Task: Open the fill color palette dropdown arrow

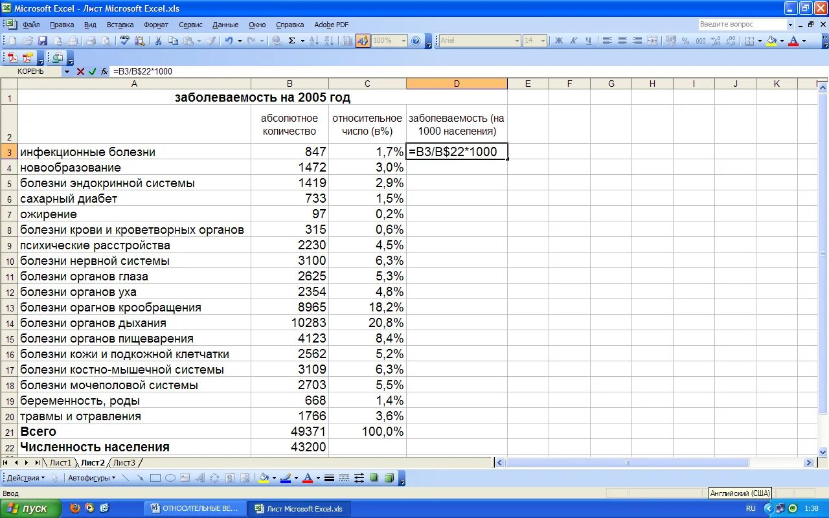Action: point(782,41)
